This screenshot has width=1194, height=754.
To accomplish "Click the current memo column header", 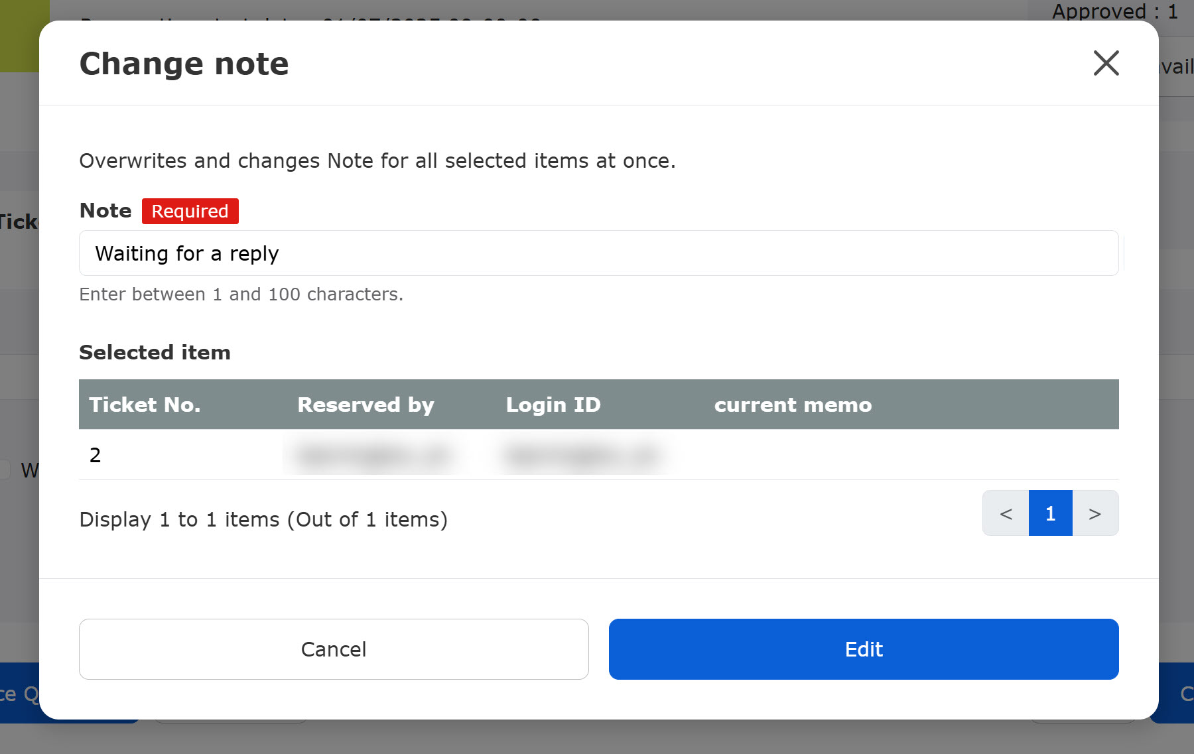I will [793, 405].
